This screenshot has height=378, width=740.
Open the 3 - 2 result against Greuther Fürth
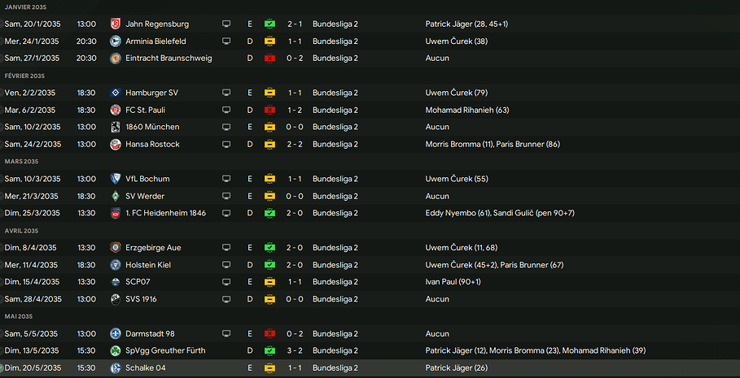pyautogui.click(x=295, y=351)
